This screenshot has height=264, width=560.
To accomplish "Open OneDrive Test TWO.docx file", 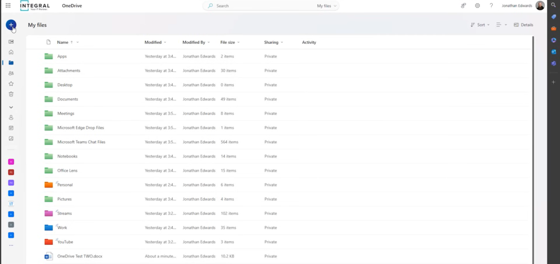I will pos(80,256).
